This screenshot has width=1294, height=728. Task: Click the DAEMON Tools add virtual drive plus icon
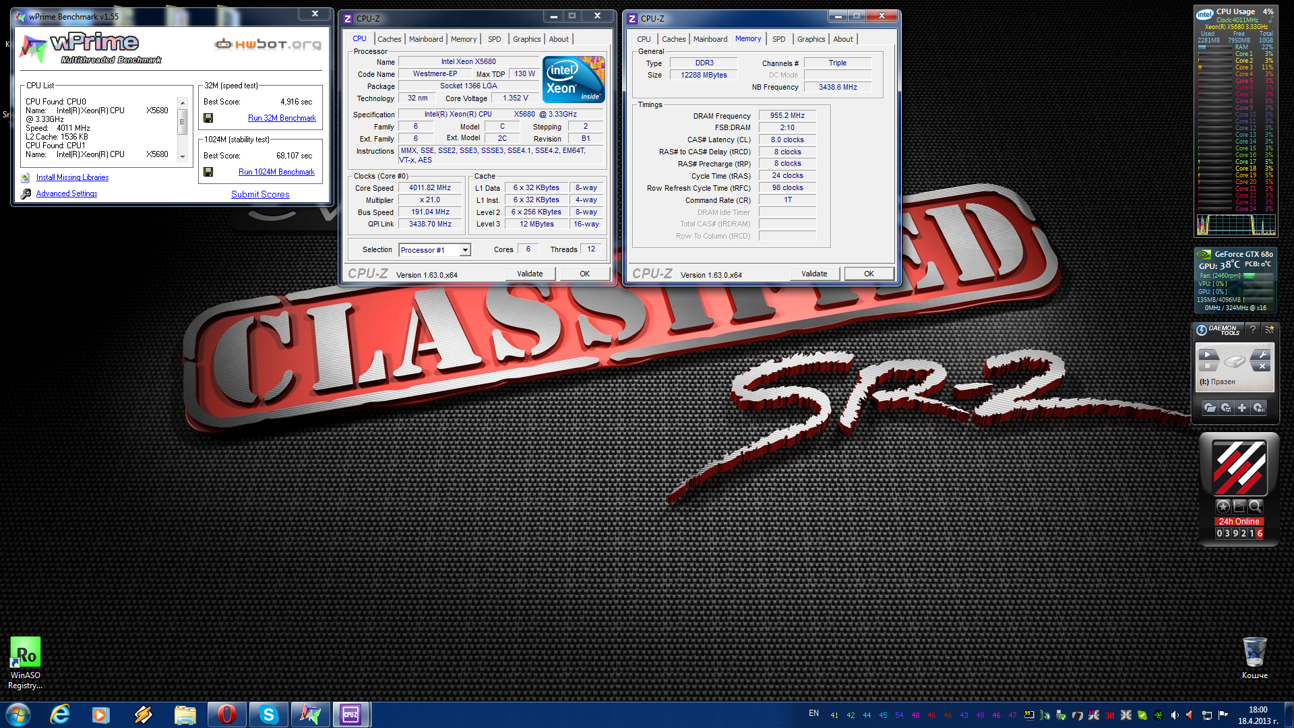click(1242, 408)
